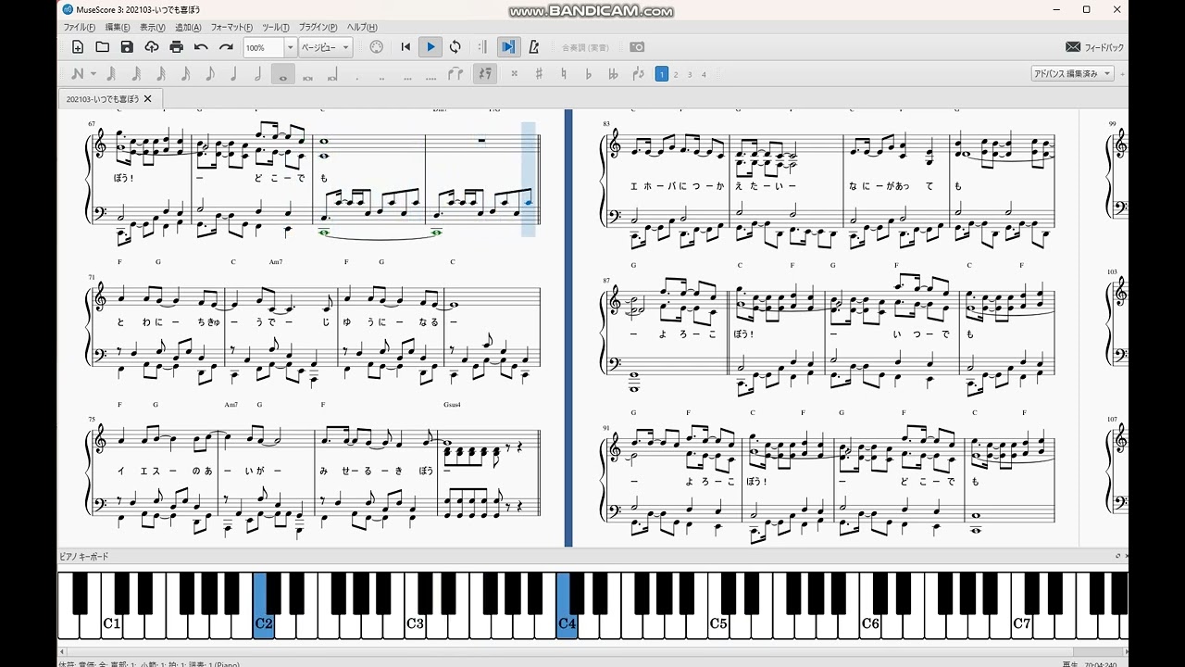Apply the flat accidental
The width and height of the screenshot is (1185, 667).
pos(589,74)
